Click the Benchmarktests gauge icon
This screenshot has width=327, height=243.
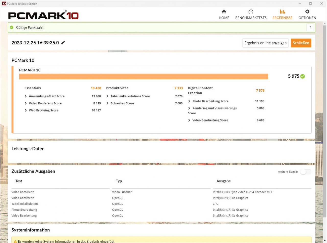[251, 11]
